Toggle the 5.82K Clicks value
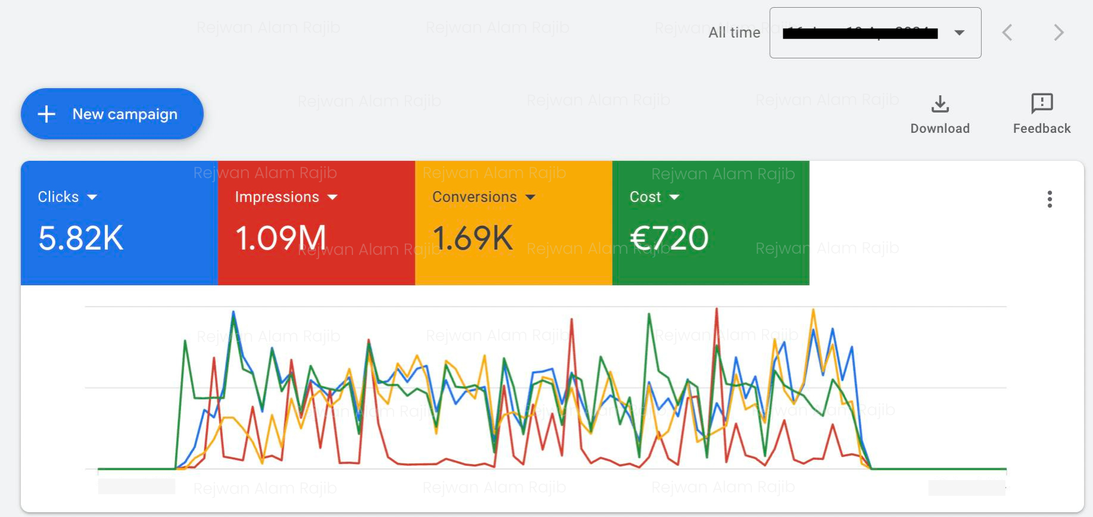Image resolution: width=1093 pixels, height=517 pixels. tap(80, 238)
